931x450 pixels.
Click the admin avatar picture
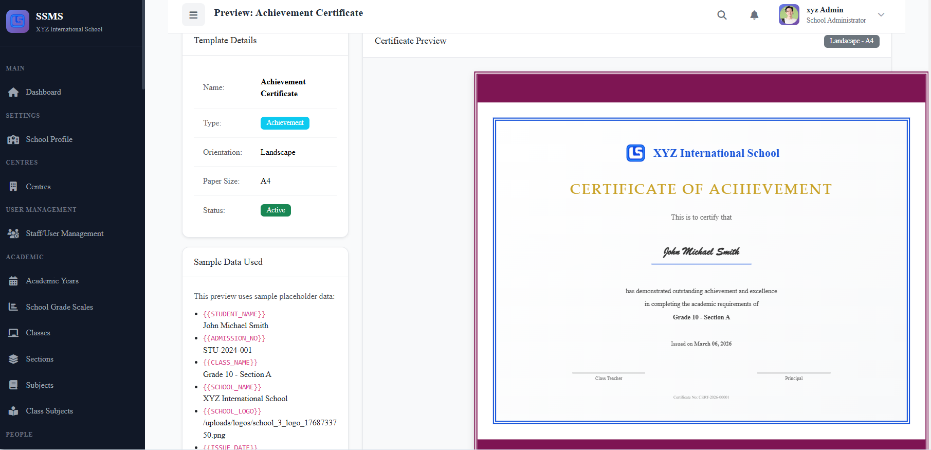[789, 15]
